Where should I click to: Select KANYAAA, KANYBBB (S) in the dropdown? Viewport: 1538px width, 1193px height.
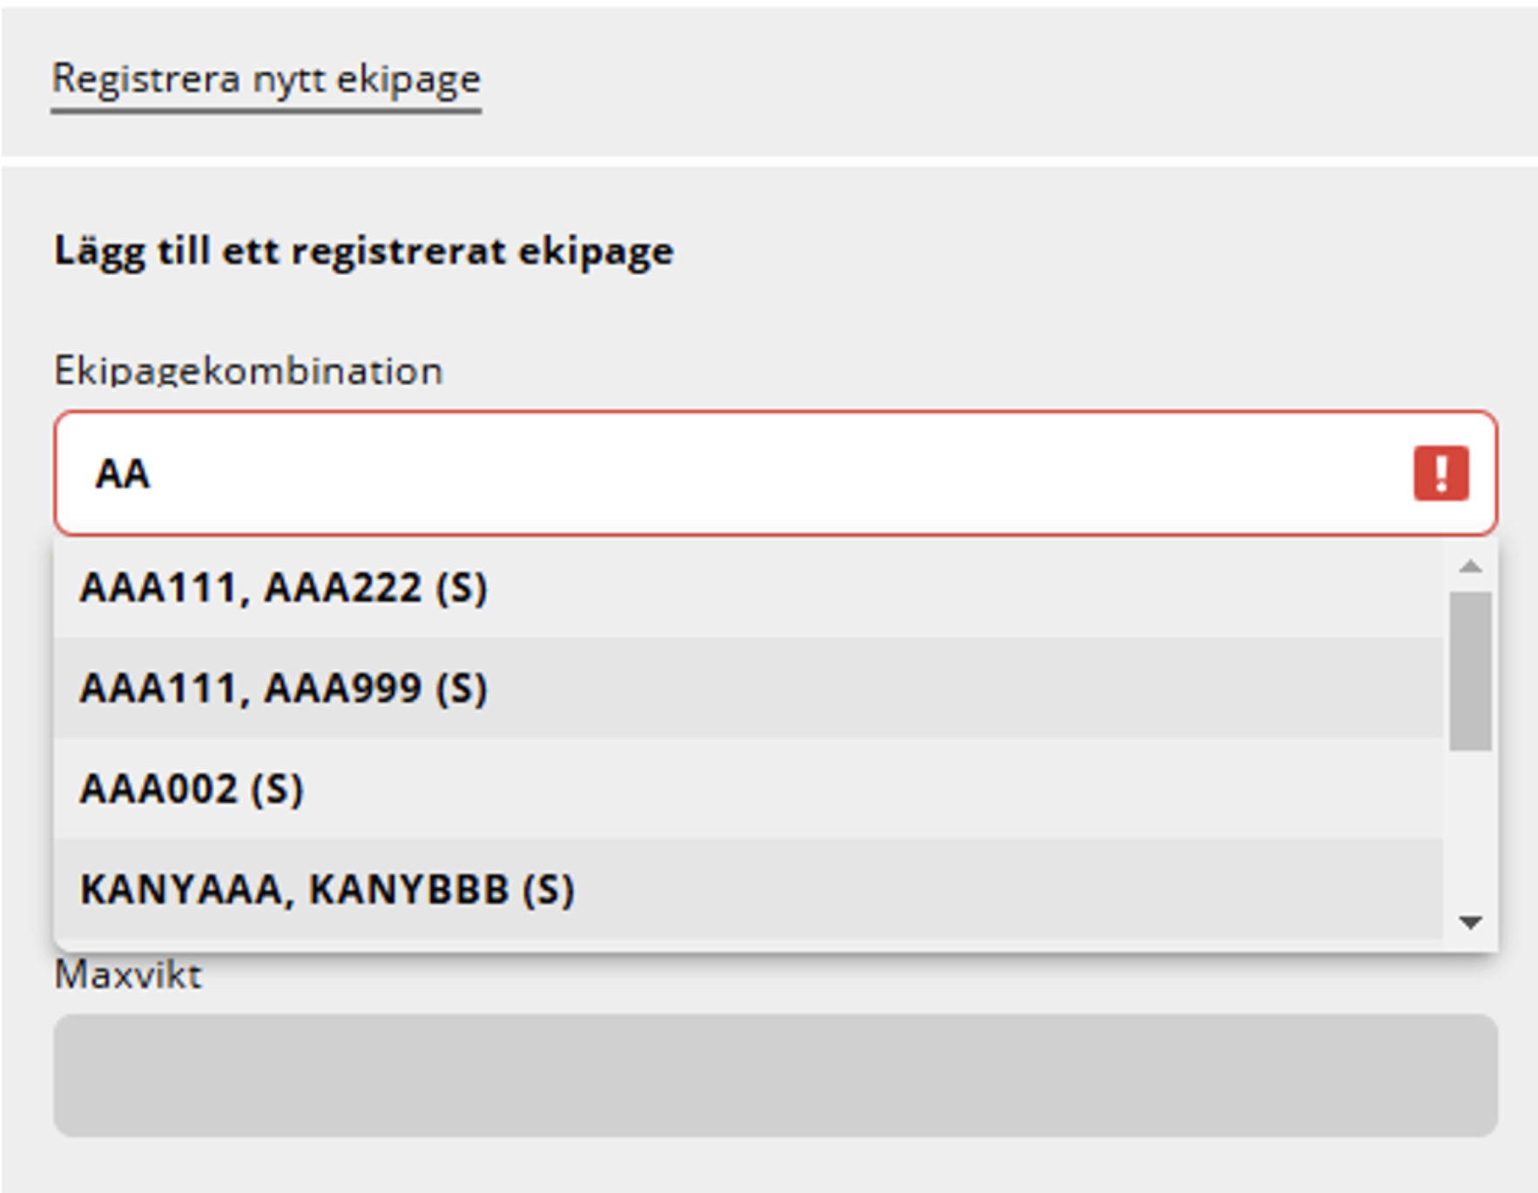coord(748,889)
